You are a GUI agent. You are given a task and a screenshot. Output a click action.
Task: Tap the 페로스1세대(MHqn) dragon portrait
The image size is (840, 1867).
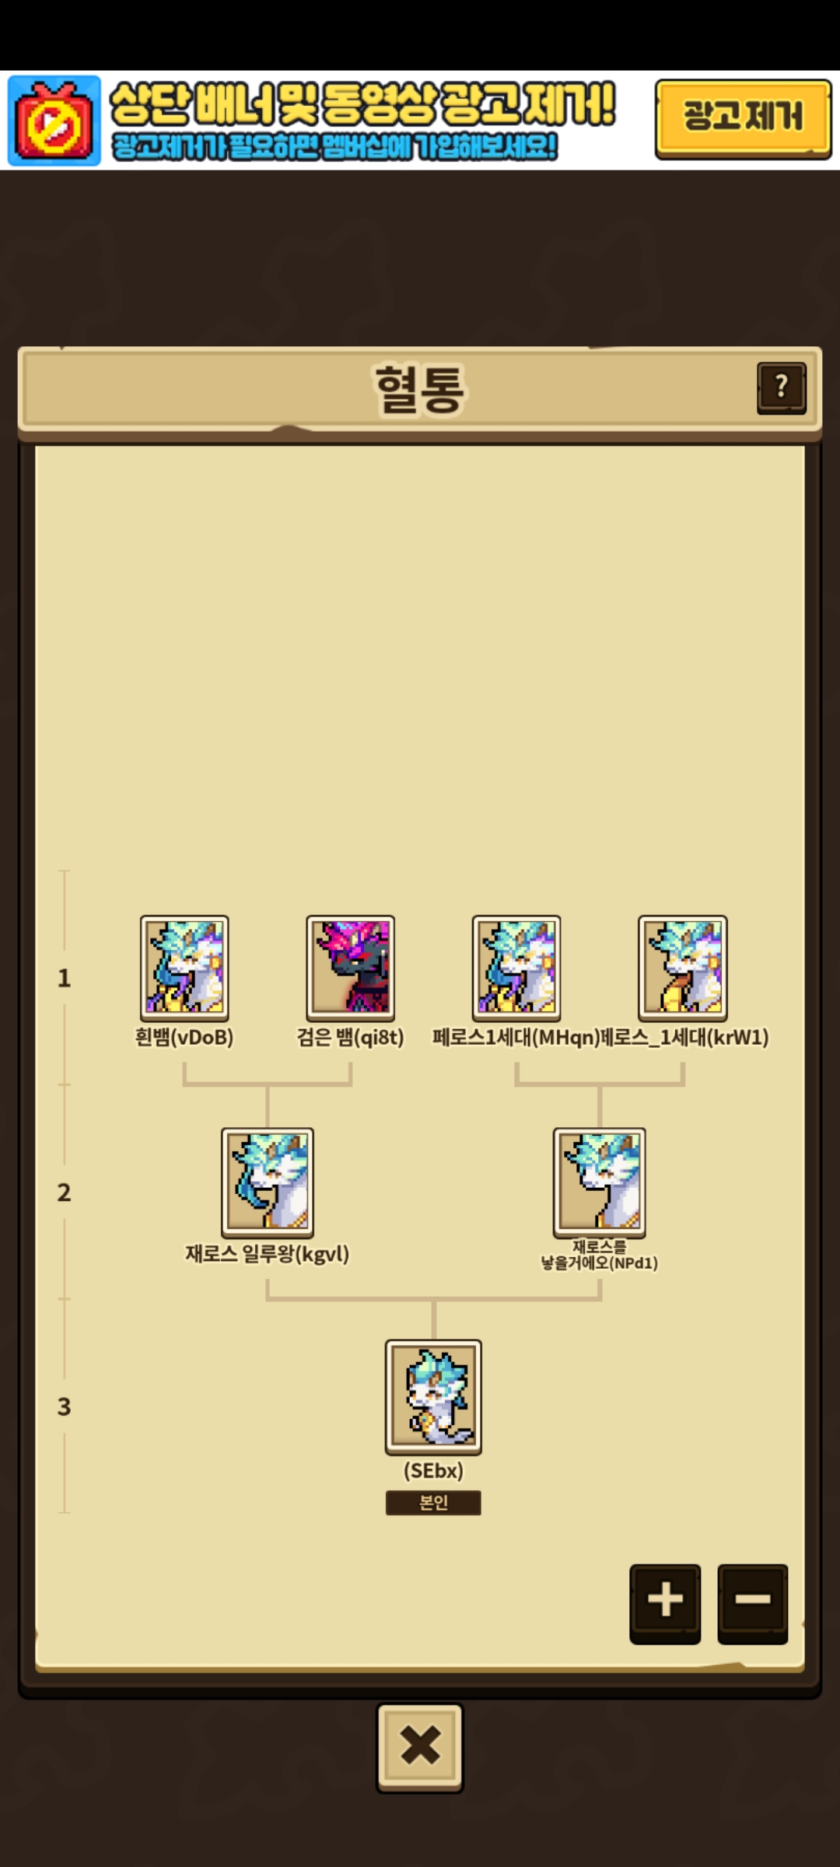[x=516, y=968]
